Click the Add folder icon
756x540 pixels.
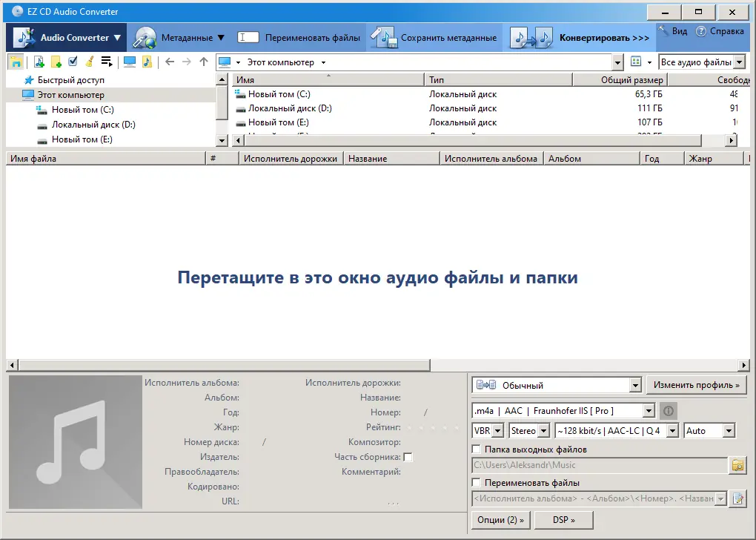click(x=56, y=62)
